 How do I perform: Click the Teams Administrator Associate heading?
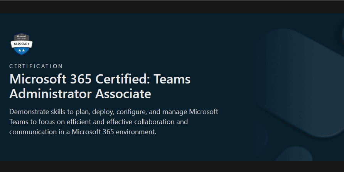tap(100, 87)
